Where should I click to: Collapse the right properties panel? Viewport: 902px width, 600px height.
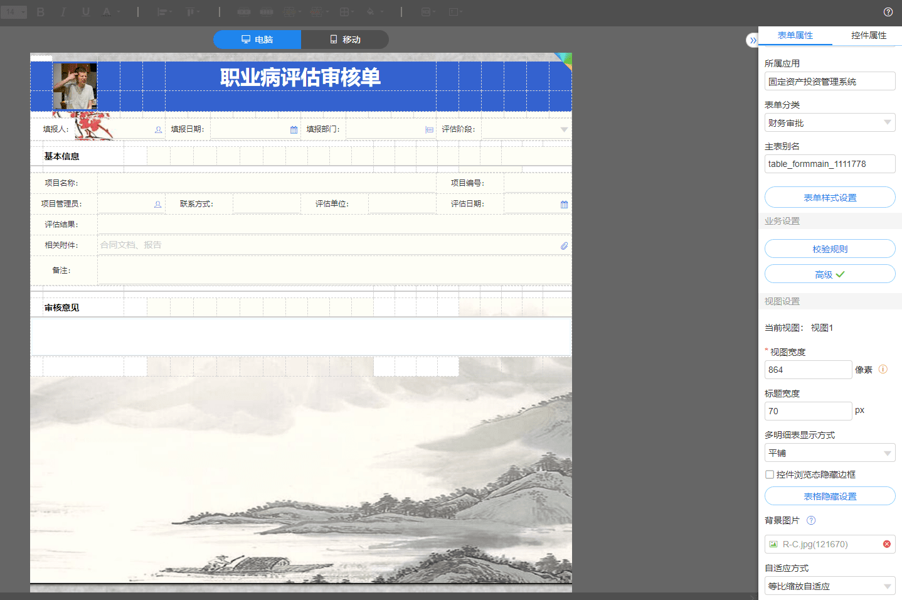(753, 40)
